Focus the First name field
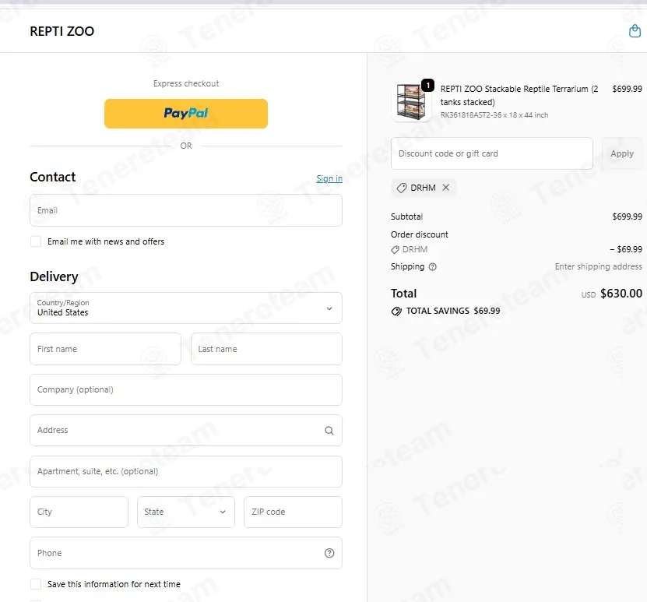The image size is (647, 602). coord(105,349)
